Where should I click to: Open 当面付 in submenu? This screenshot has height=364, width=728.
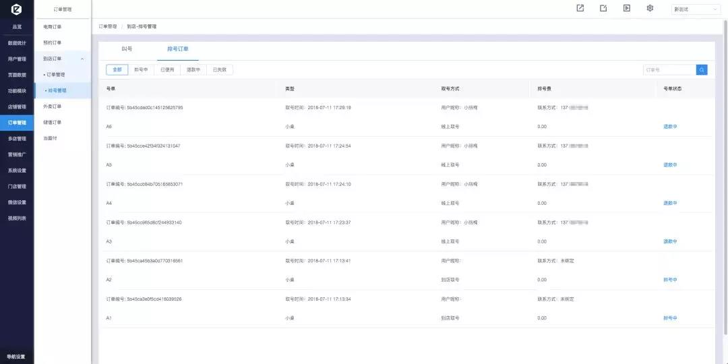pyautogui.click(x=50, y=138)
